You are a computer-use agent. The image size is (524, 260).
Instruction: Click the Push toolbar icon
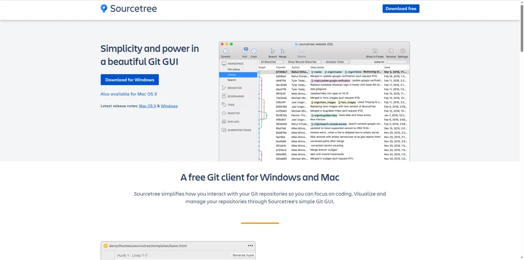click(254, 51)
